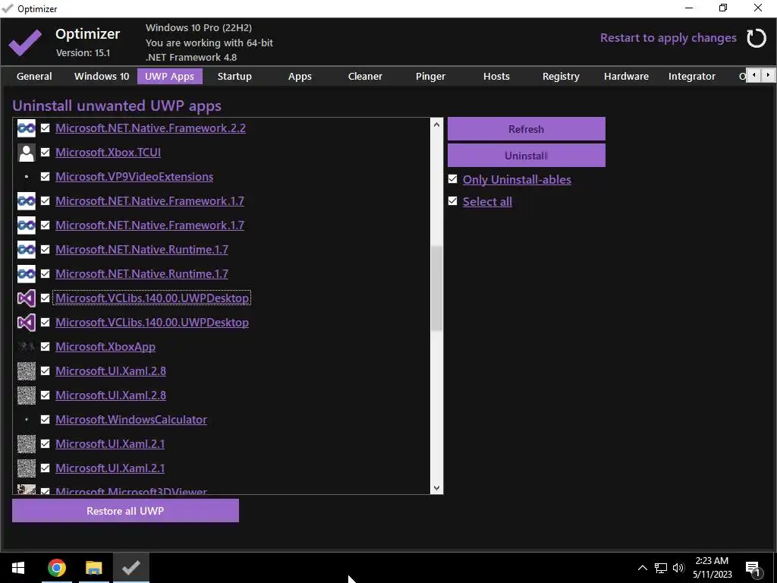Select the UWP Apps tab

[x=169, y=77]
